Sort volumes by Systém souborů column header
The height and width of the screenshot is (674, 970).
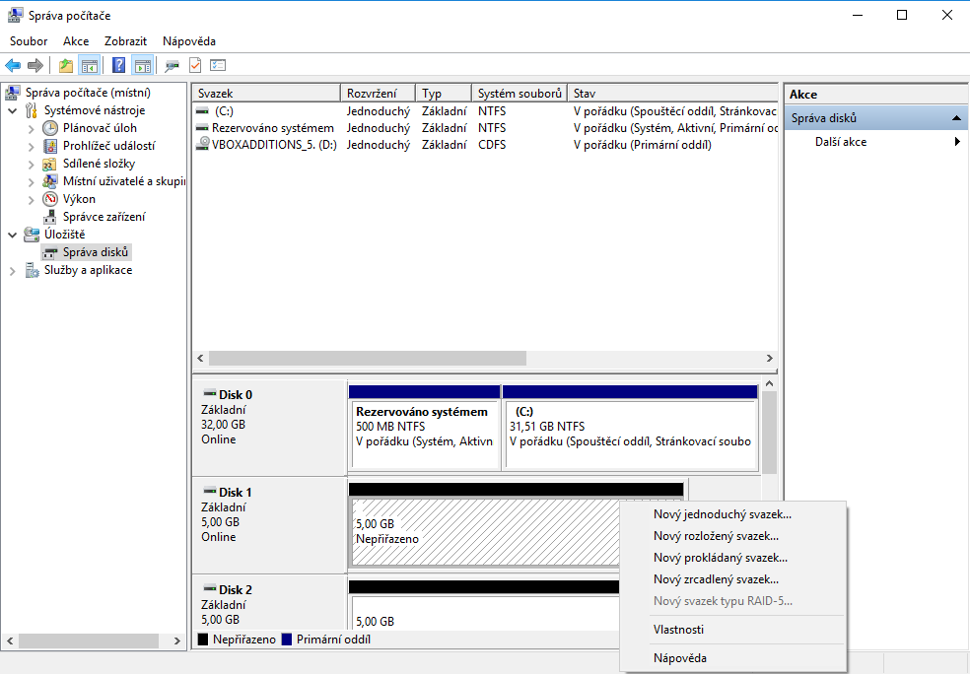click(519, 94)
